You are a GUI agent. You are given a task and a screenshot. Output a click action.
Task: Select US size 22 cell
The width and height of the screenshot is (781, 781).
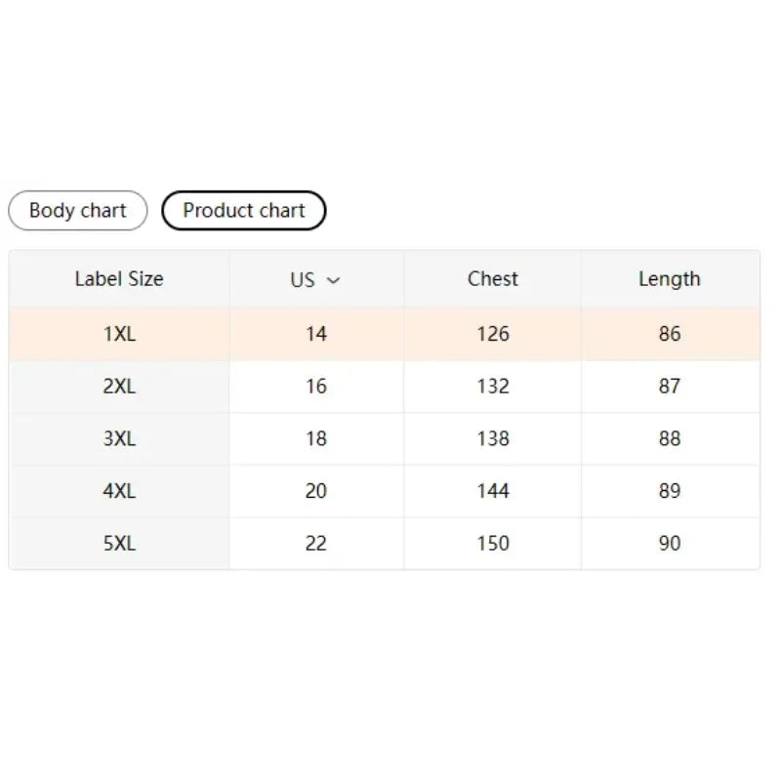click(x=316, y=543)
